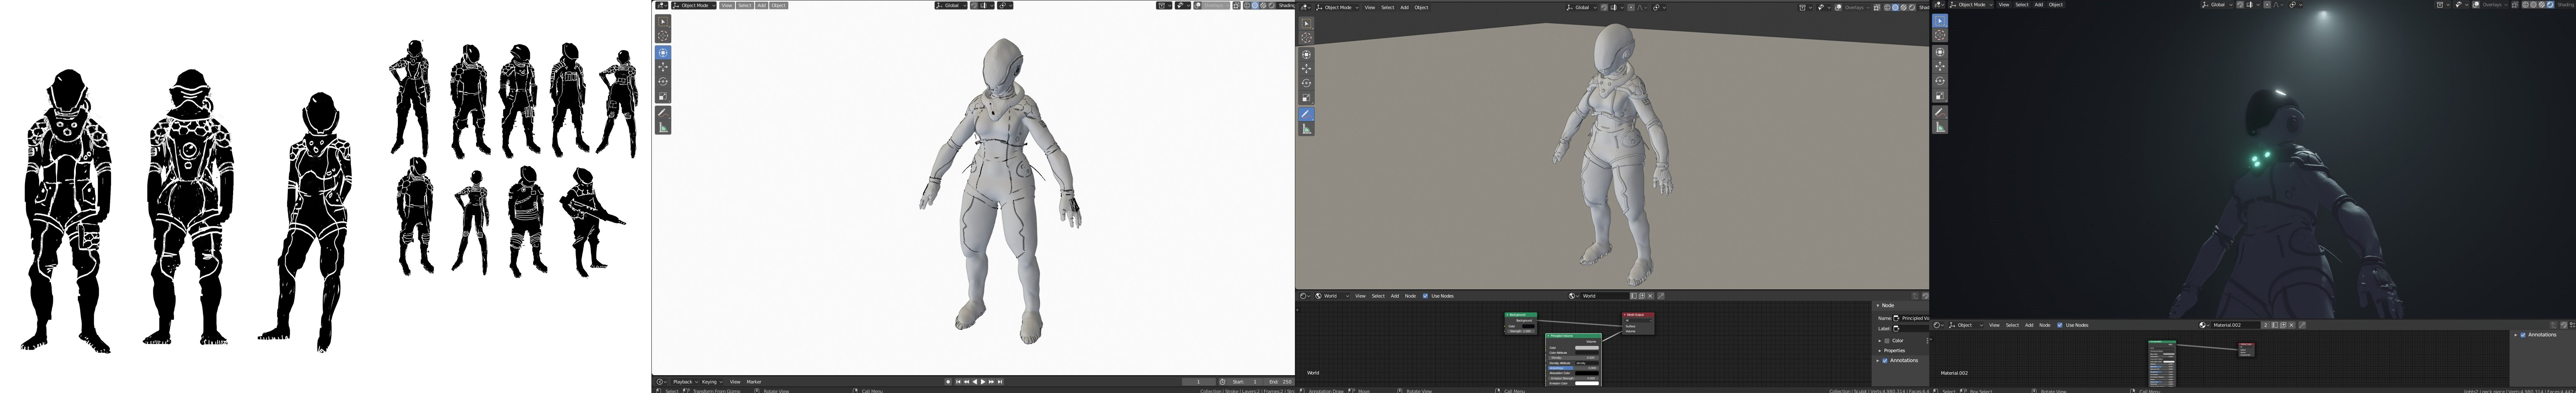
Task: Browse World datablocks dropdown
Action: (x=1574, y=296)
